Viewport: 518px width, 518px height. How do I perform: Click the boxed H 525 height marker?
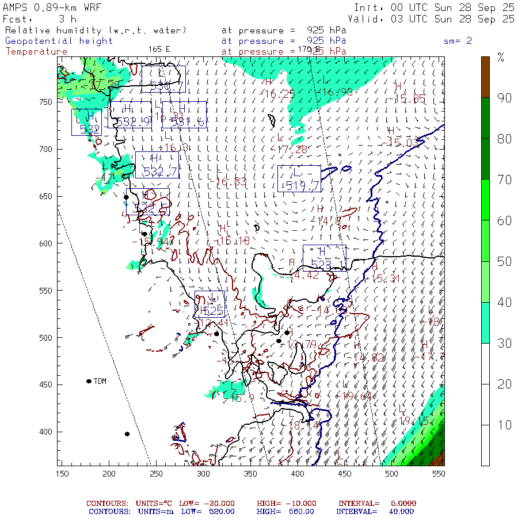pyautogui.click(x=210, y=304)
